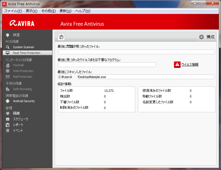Screen dimensions: 221x170
Task: Select 状況 in the sidebar
Action: click(16, 35)
